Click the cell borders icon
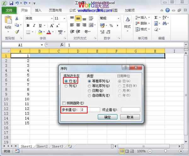The height and width of the screenshot is (156, 189). 28,32
